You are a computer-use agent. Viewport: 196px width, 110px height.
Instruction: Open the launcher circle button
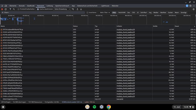click(x=3, y=107)
